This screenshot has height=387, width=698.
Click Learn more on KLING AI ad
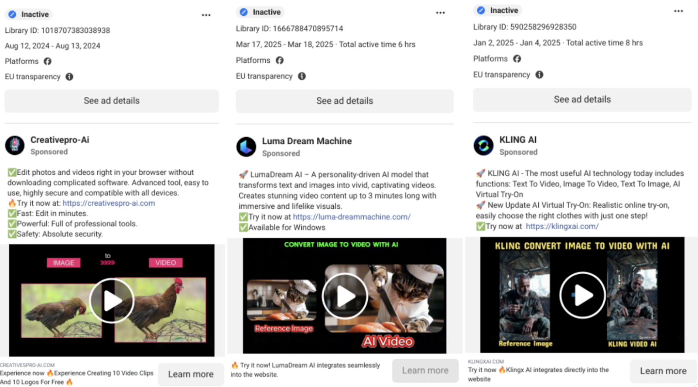coord(663,371)
